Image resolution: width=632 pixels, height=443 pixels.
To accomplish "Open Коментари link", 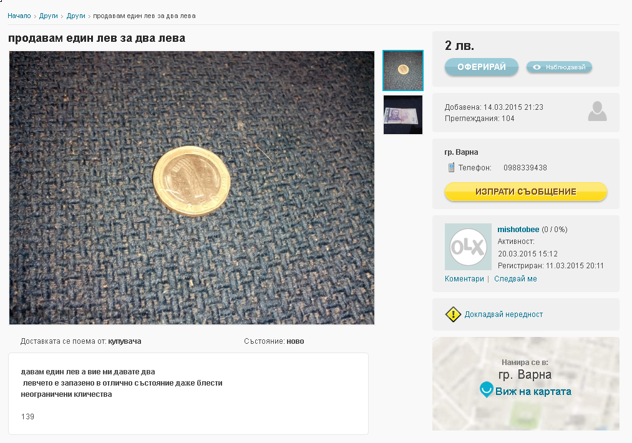I will click(464, 279).
